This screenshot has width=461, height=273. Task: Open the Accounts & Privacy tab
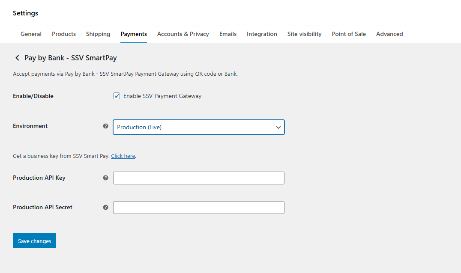point(183,34)
